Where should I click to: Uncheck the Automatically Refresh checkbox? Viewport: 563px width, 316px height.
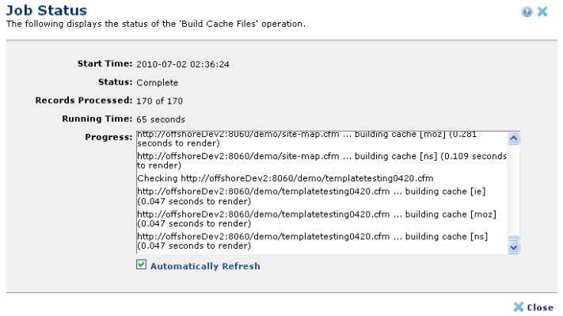tap(141, 265)
